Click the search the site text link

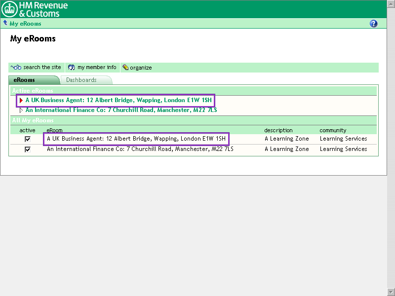[42, 68]
